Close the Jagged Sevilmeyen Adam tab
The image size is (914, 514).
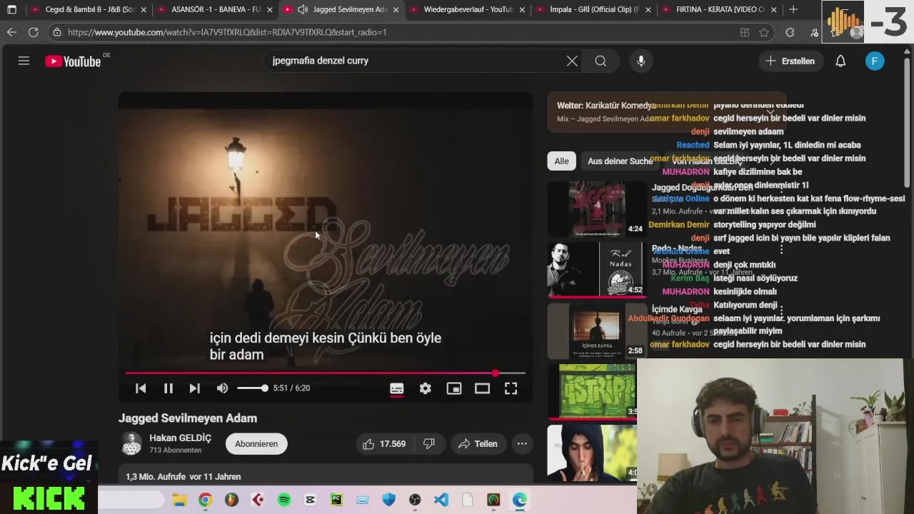[396, 10]
